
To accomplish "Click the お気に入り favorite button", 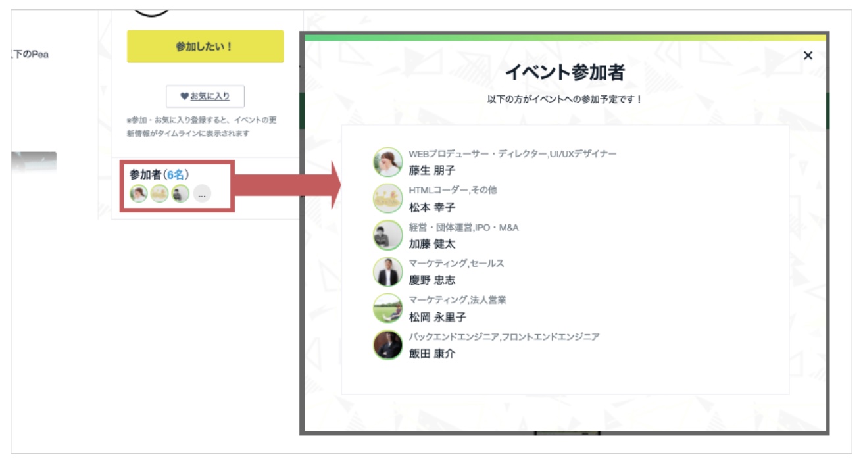I will pyautogui.click(x=205, y=96).
